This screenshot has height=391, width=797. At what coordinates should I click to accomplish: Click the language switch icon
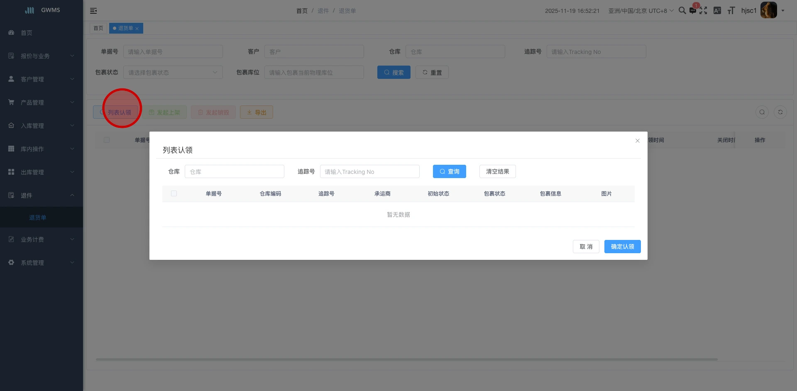tap(717, 11)
